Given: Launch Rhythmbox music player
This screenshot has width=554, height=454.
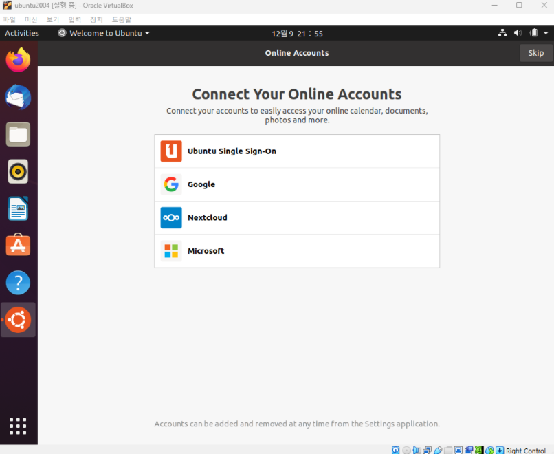Looking at the screenshot, I should [x=18, y=171].
